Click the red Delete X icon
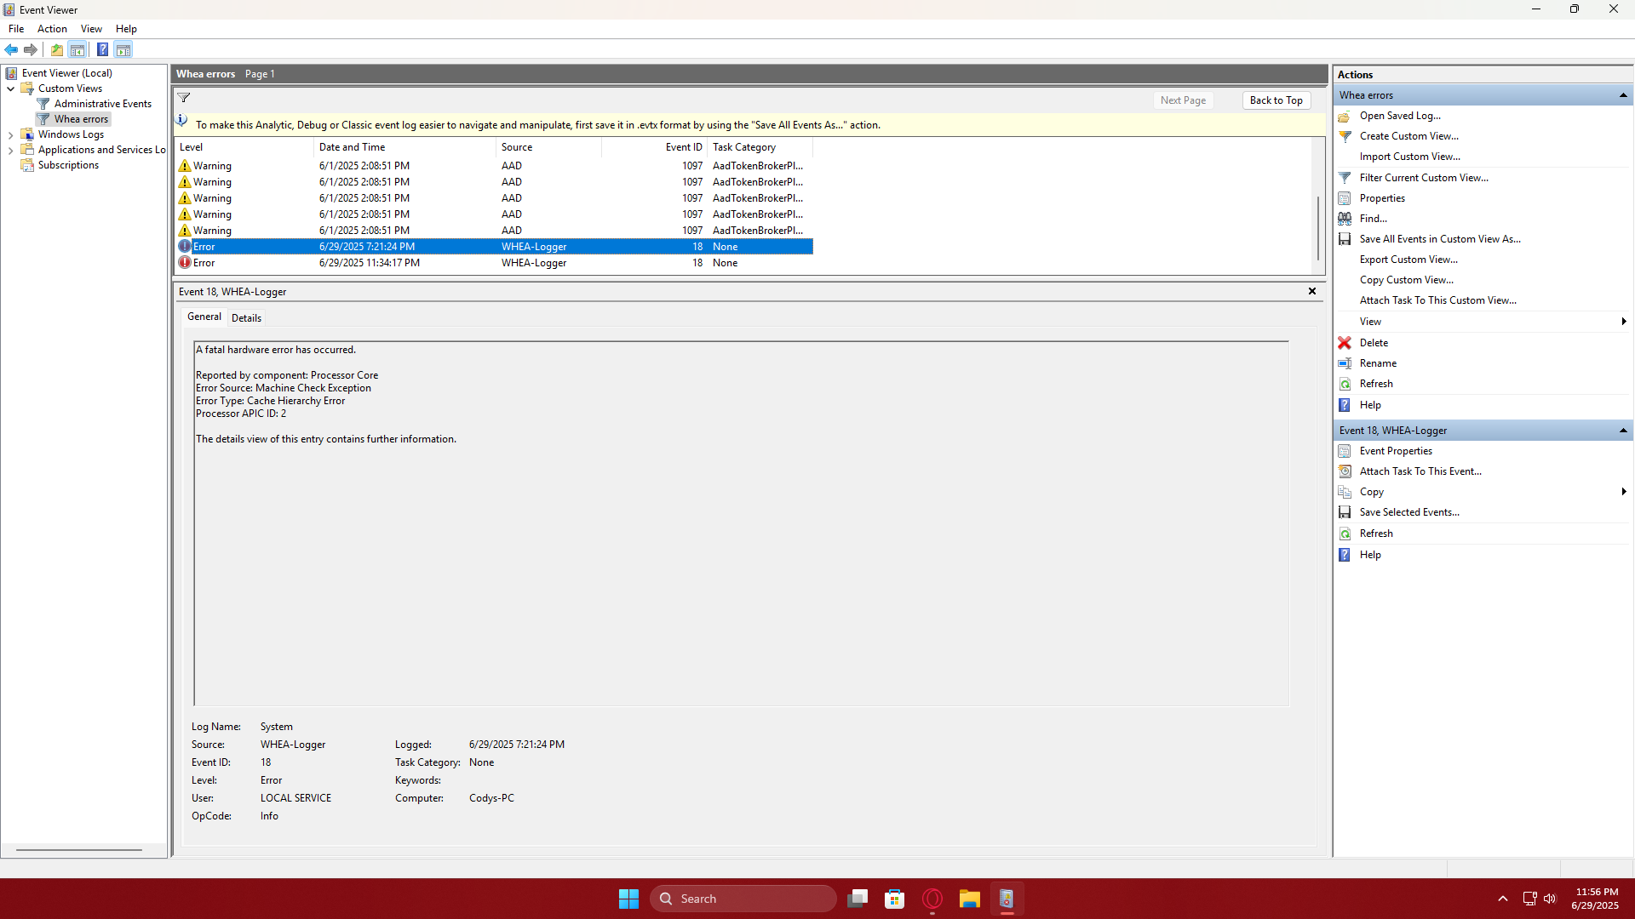 click(x=1345, y=343)
